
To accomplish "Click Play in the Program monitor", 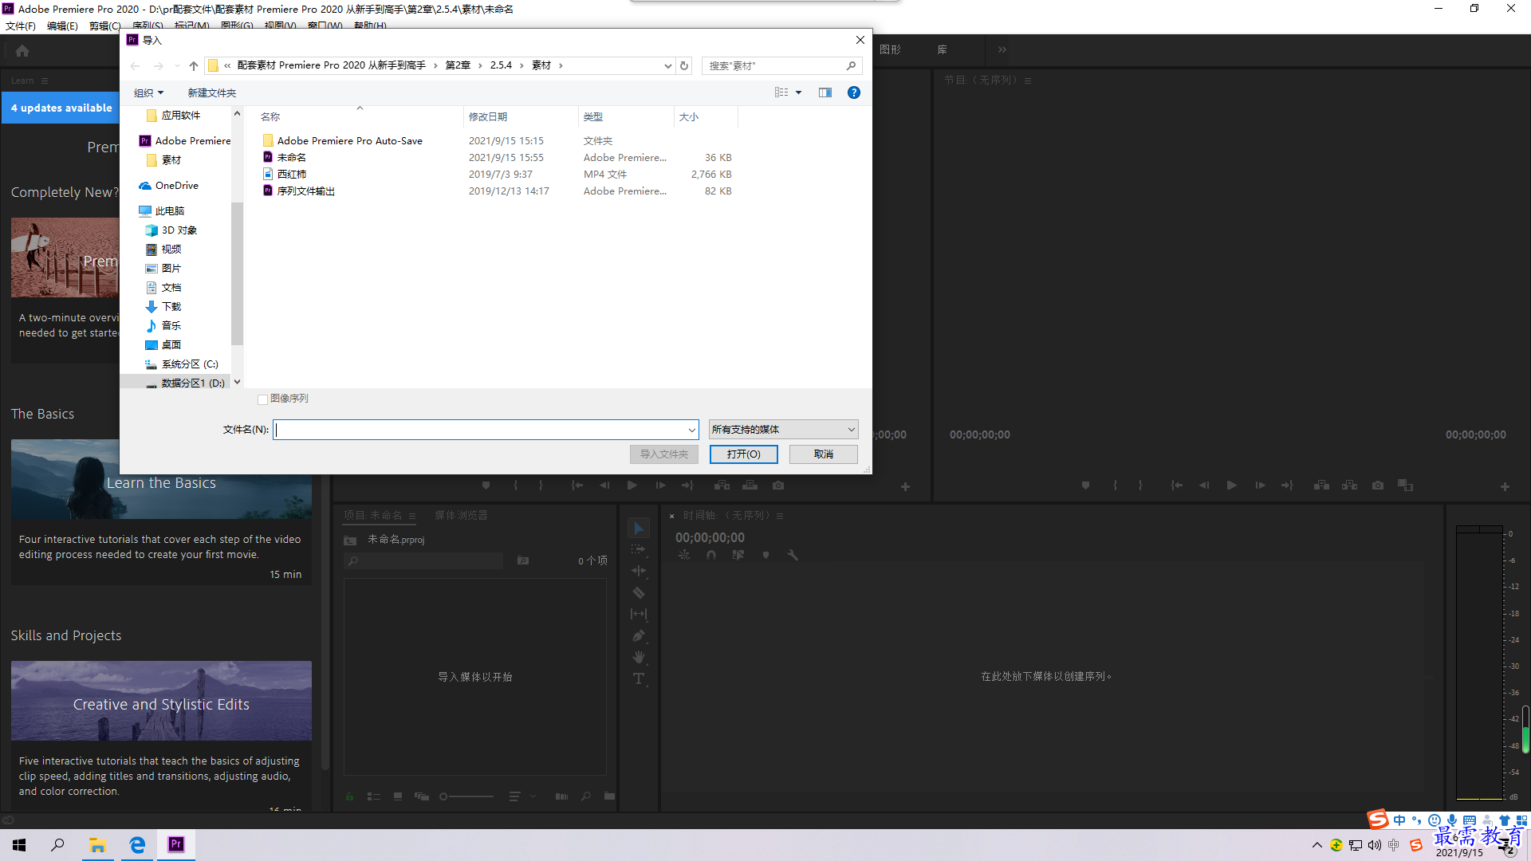I will pos(1231,486).
